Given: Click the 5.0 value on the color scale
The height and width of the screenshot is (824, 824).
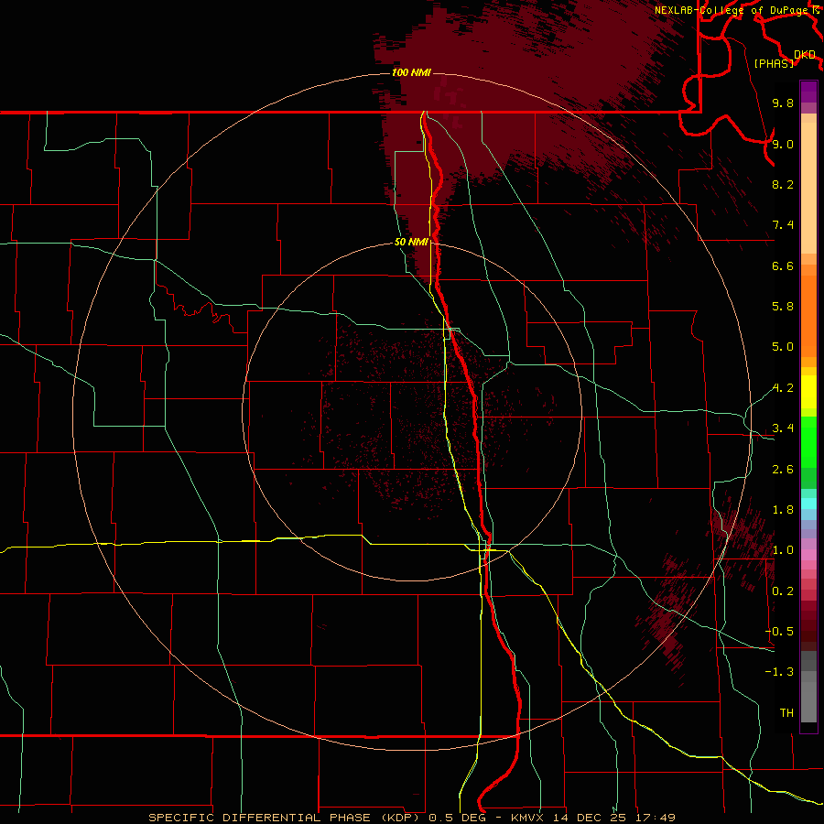Looking at the screenshot, I should pyautogui.click(x=783, y=347).
